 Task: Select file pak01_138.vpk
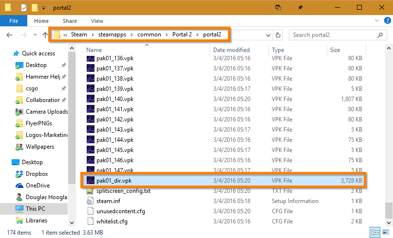115,79
